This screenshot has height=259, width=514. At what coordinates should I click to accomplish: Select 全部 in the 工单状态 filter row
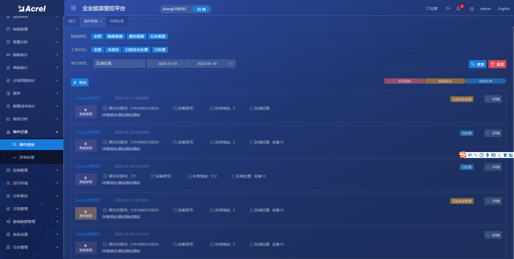pos(97,50)
